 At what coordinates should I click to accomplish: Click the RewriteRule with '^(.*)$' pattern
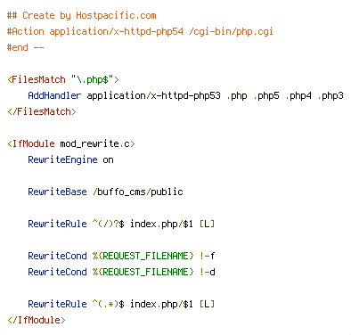click(x=121, y=304)
